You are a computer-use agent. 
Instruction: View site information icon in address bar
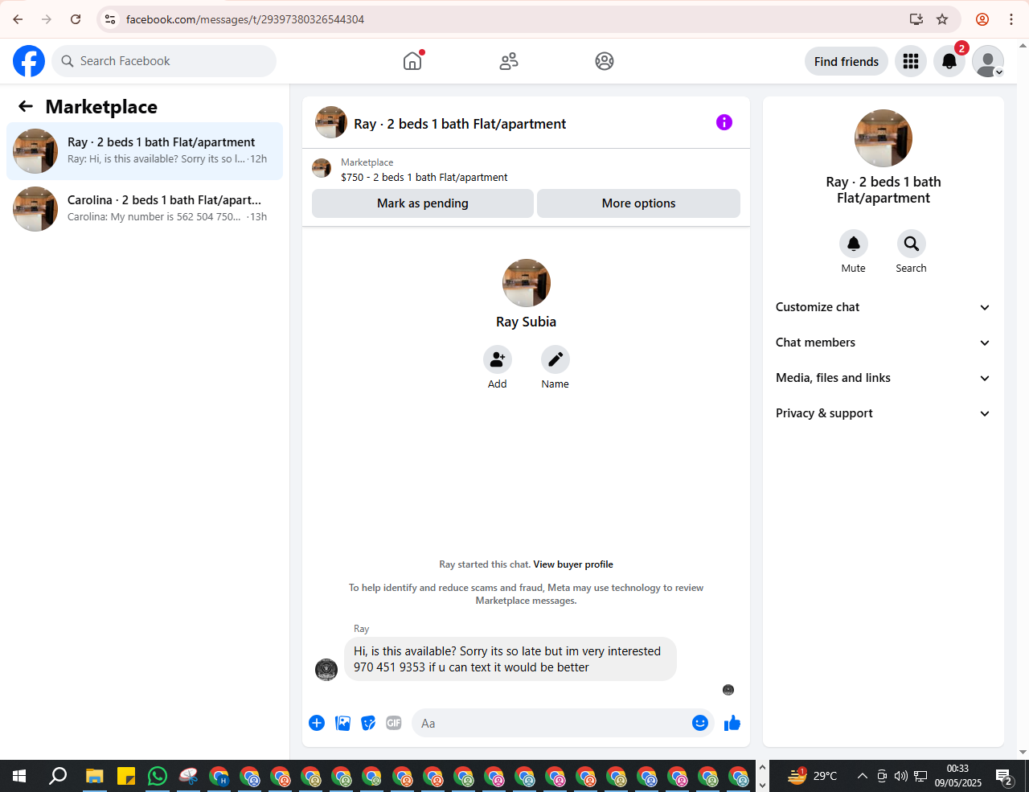pyautogui.click(x=110, y=19)
